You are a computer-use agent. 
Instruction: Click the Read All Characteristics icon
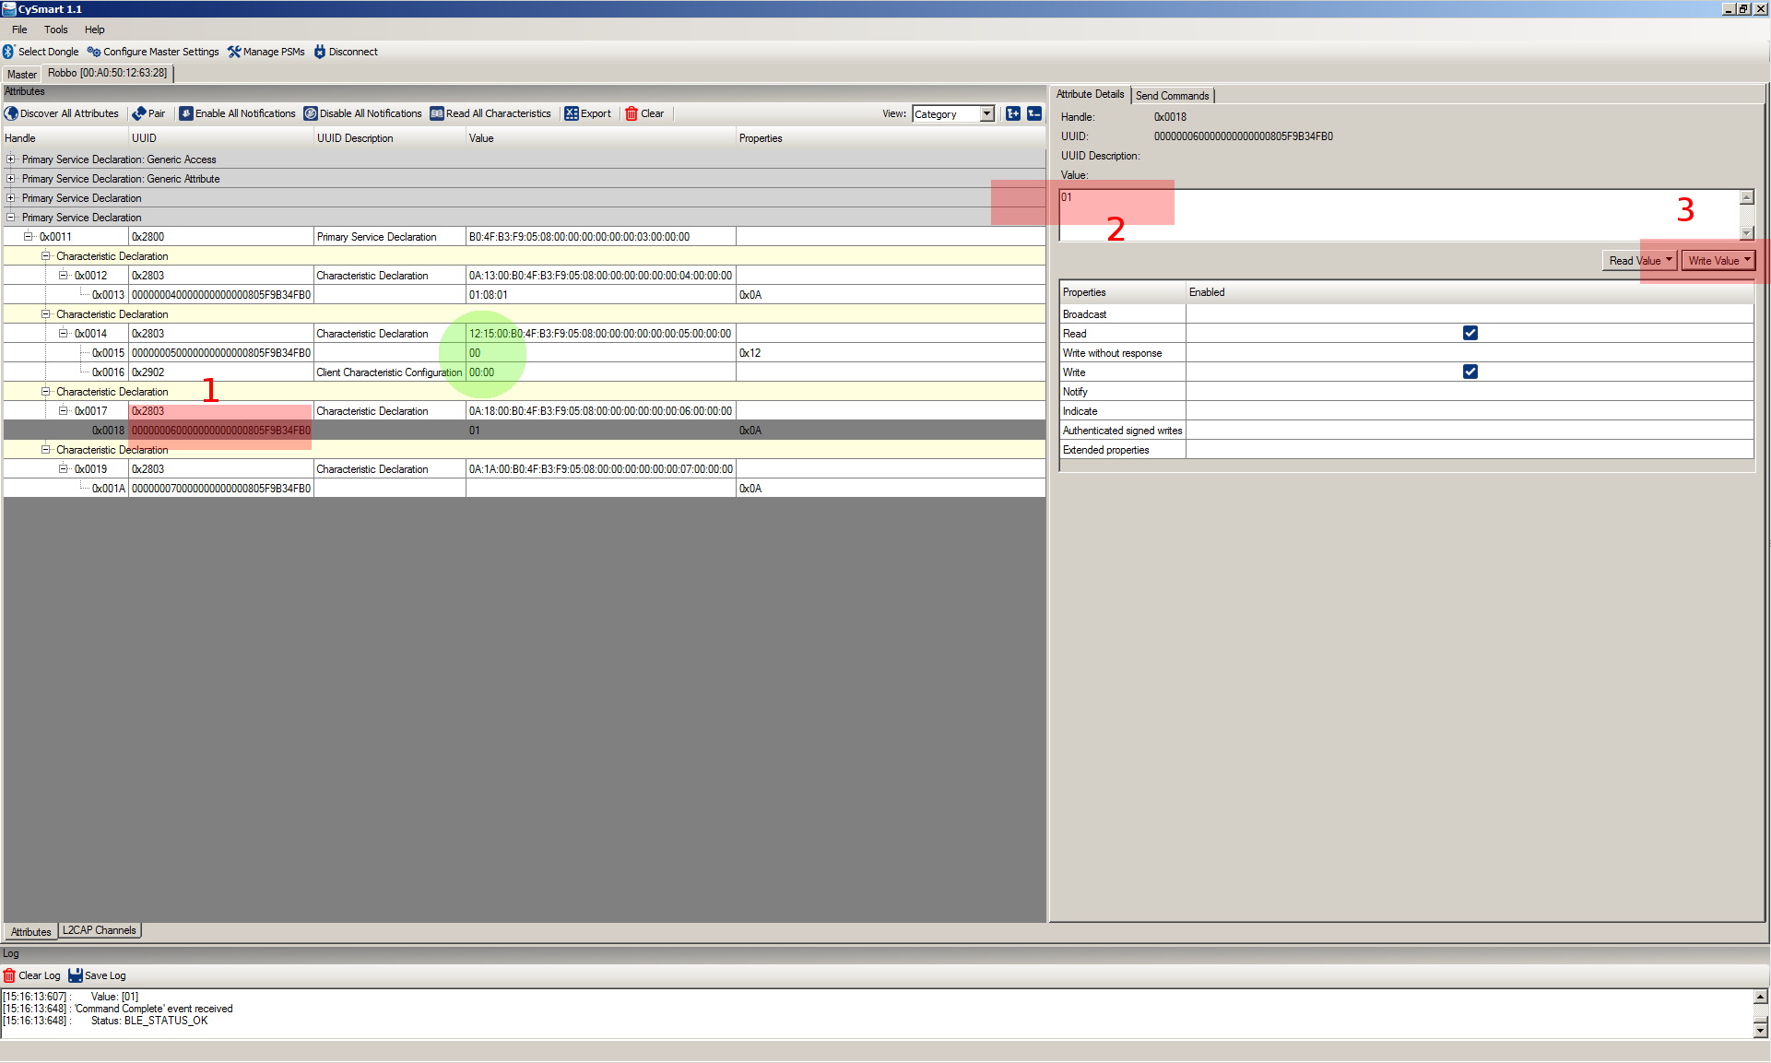[x=437, y=113]
